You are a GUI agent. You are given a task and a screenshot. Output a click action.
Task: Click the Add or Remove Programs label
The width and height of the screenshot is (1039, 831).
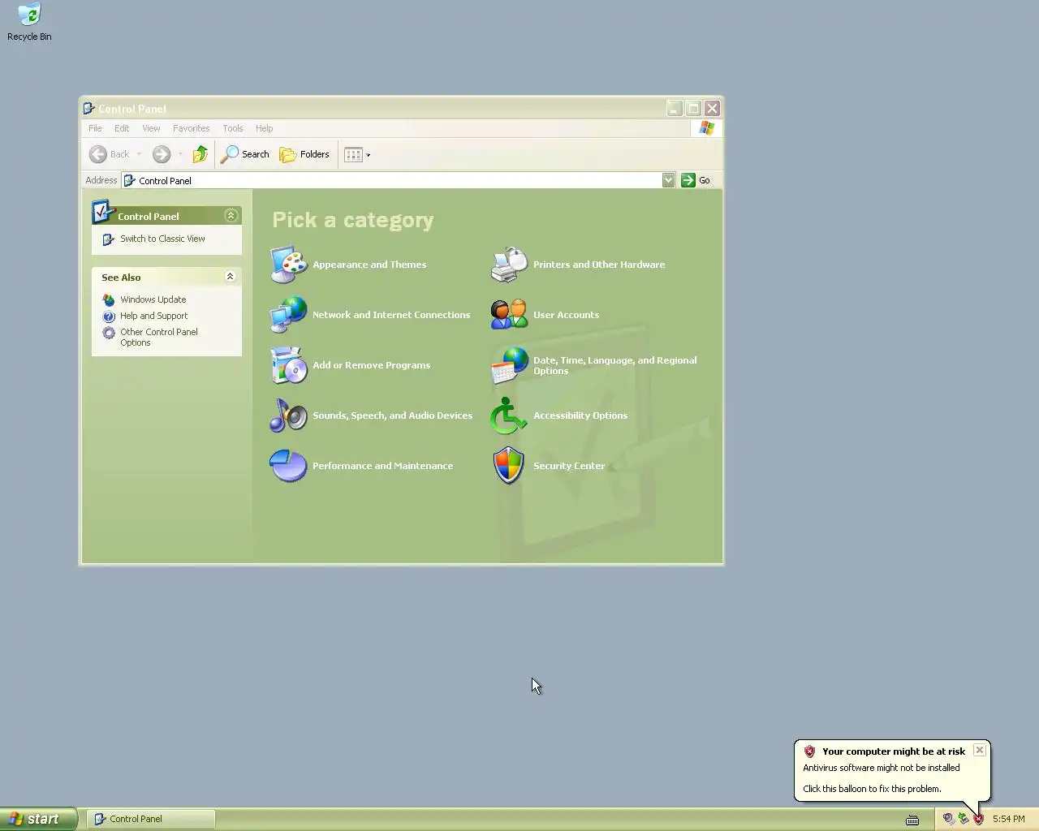(371, 365)
